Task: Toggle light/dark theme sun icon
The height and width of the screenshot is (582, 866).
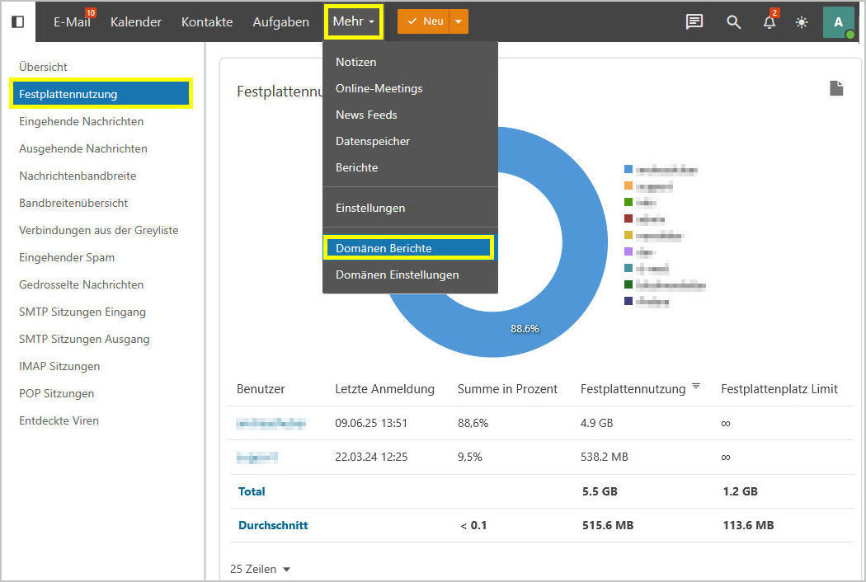Action: tap(802, 22)
